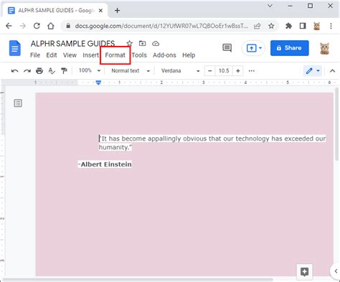Click the -Albert Einstein text line

click(x=105, y=164)
